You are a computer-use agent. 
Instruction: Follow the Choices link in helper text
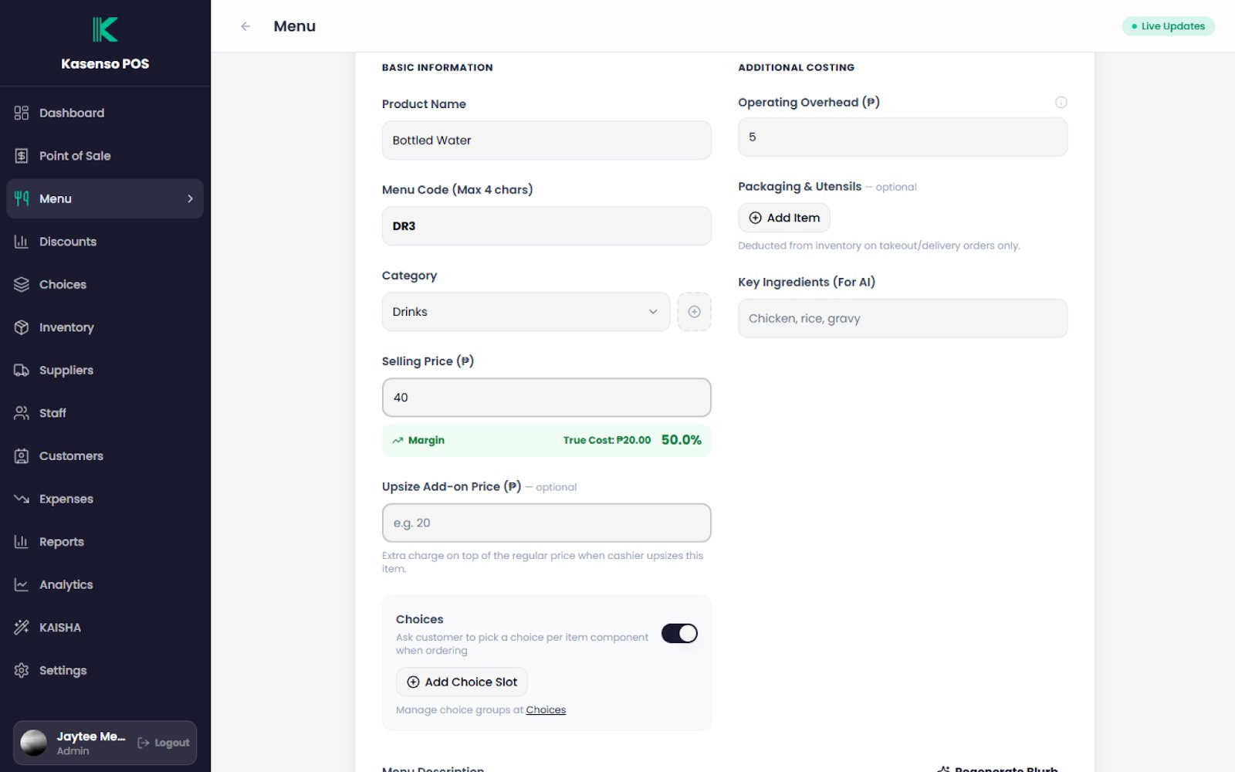546,710
